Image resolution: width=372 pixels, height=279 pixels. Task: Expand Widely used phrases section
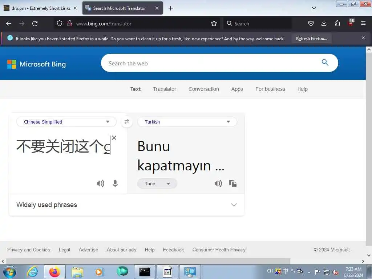coord(127,205)
